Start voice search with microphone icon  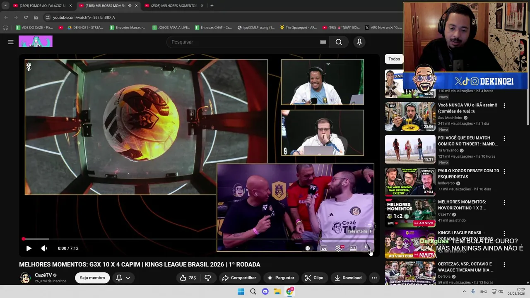click(x=359, y=42)
